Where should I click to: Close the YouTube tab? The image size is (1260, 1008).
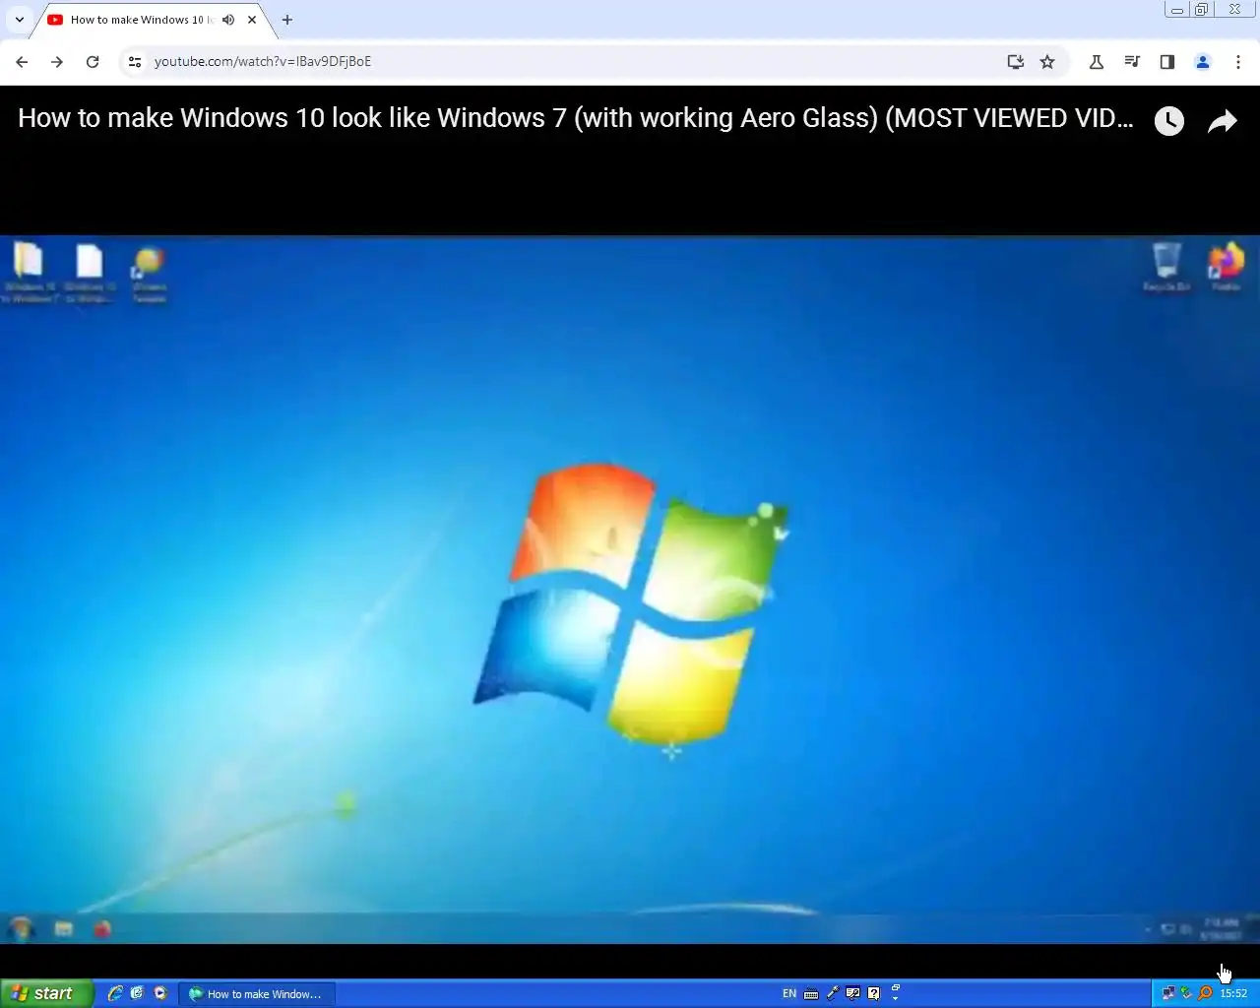(252, 20)
